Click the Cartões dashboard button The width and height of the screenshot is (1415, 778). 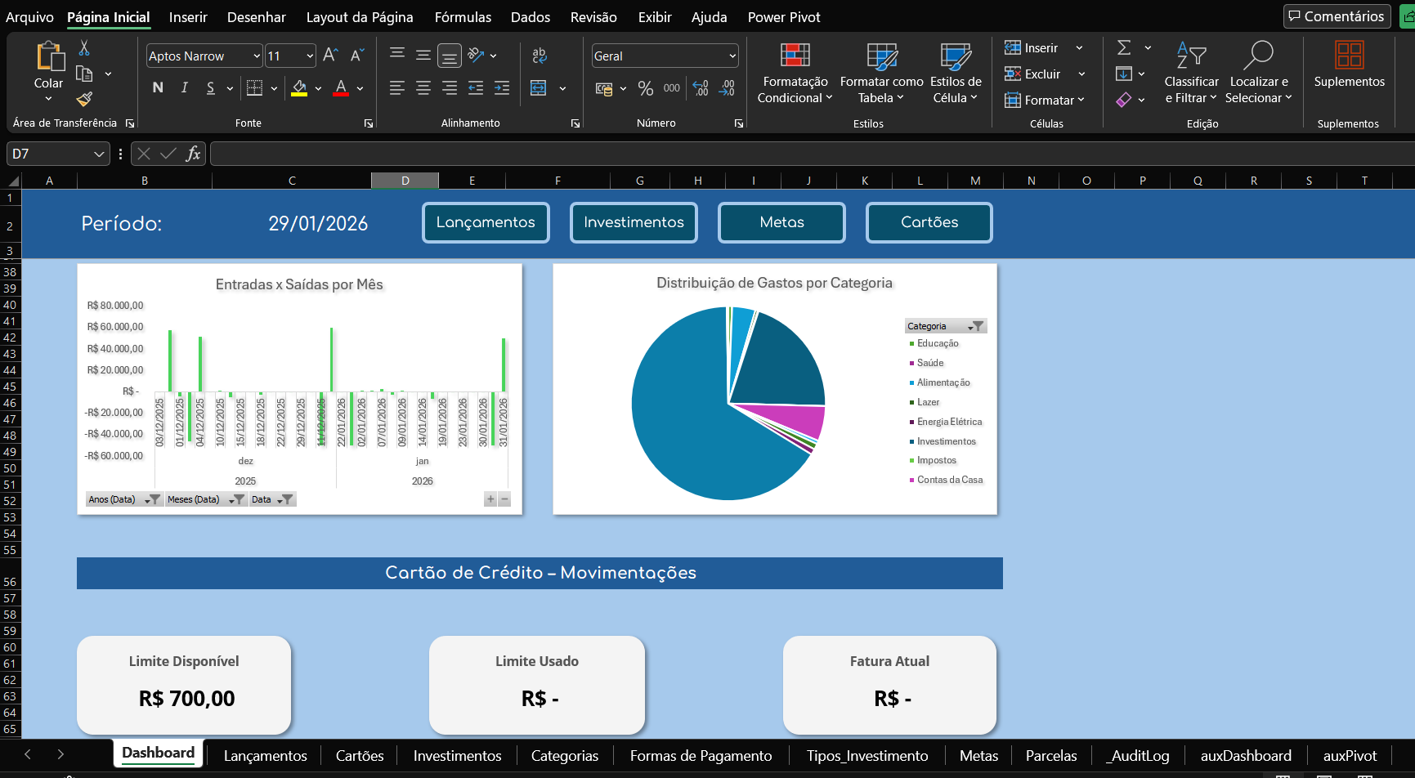(x=929, y=222)
